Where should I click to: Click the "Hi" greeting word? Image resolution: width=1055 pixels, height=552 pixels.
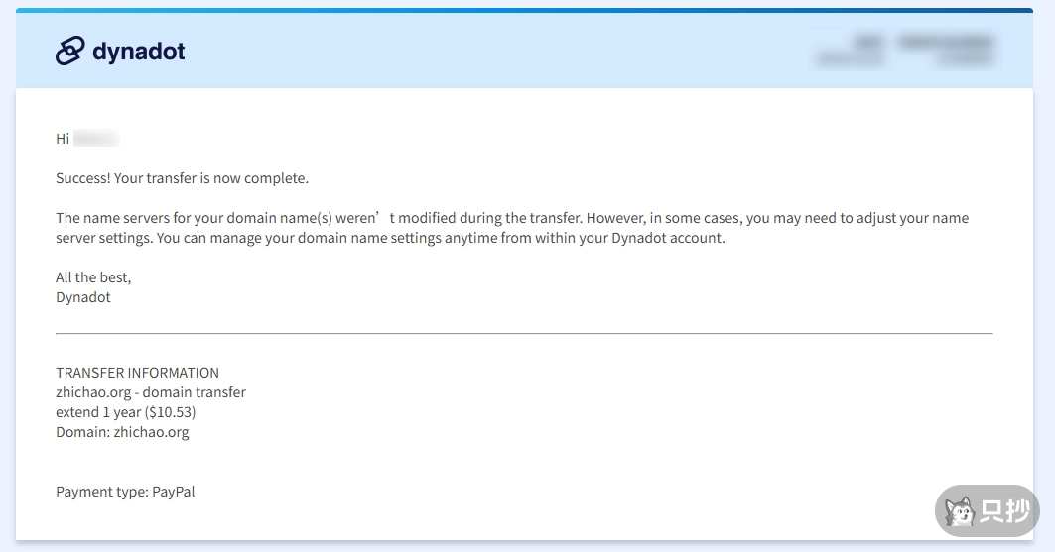click(63, 139)
